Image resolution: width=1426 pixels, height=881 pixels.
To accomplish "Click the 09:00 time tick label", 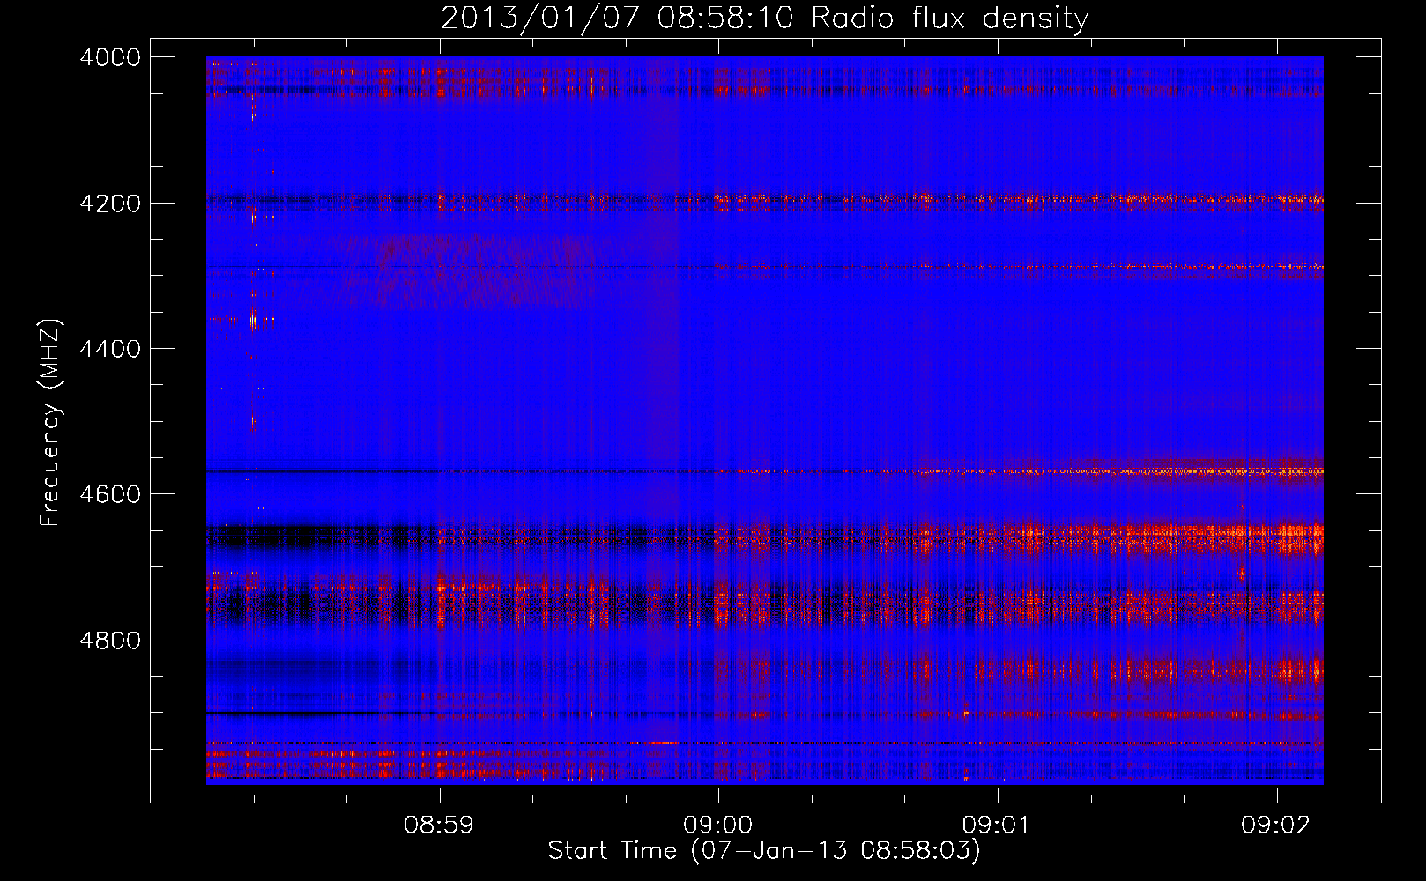I will click(x=718, y=825).
